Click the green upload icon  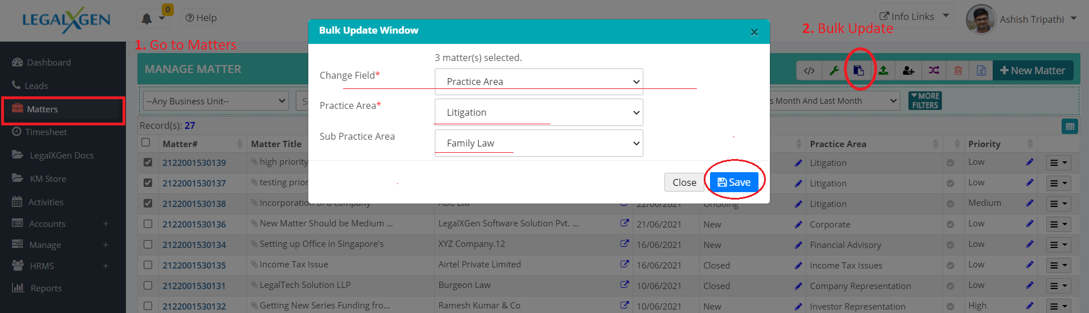pos(883,71)
